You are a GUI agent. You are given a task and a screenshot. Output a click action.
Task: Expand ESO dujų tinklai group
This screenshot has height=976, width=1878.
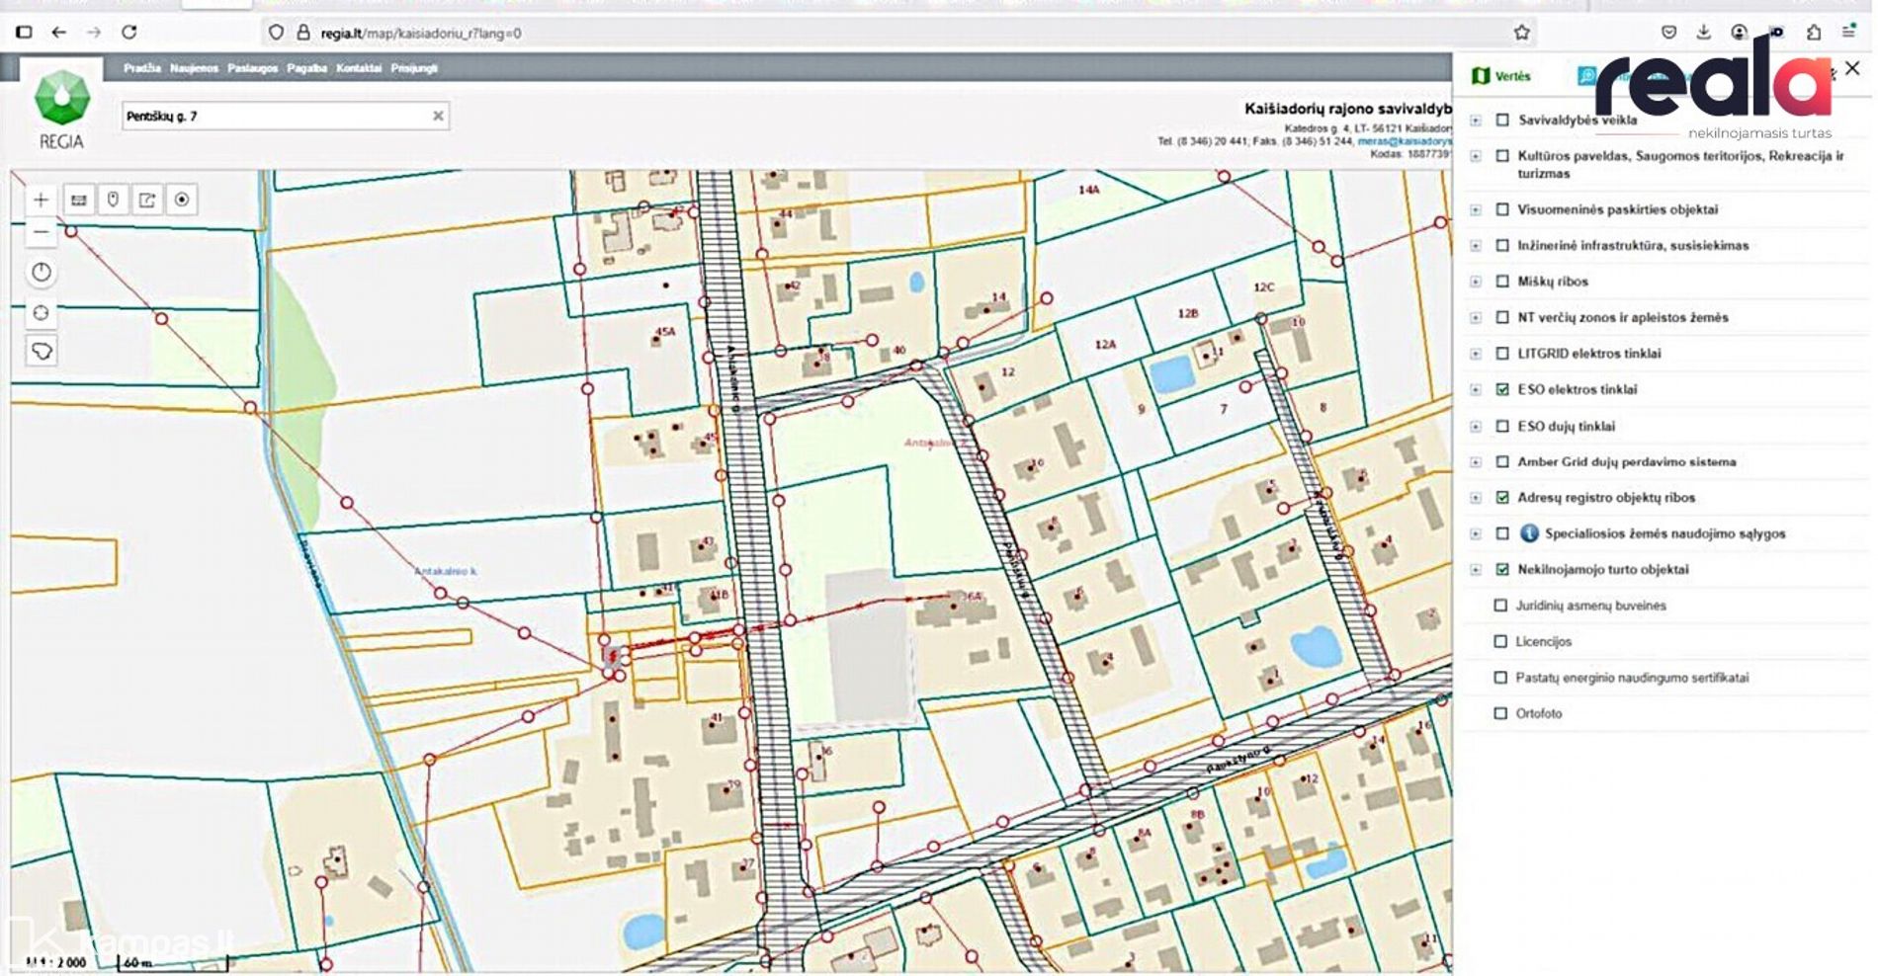coord(1476,427)
